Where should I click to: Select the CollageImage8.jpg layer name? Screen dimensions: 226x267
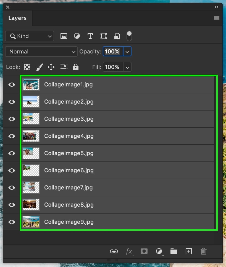69,205
